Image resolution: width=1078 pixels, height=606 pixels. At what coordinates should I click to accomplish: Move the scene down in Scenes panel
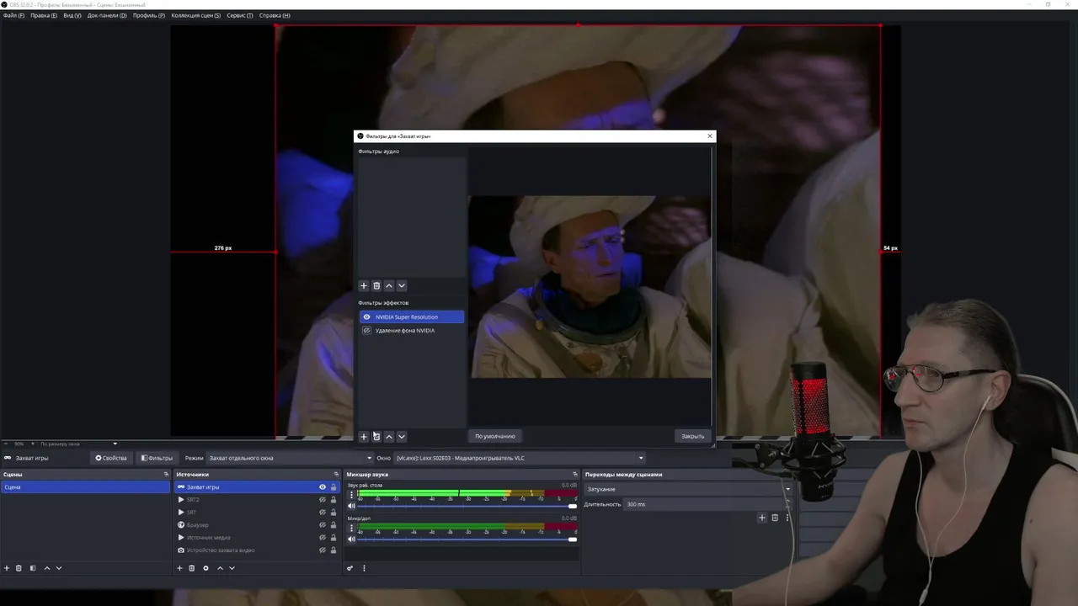pyautogui.click(x=59, y=568)
